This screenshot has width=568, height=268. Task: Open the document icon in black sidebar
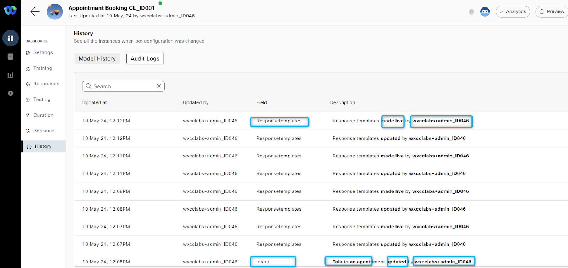[x=11, y=57]
